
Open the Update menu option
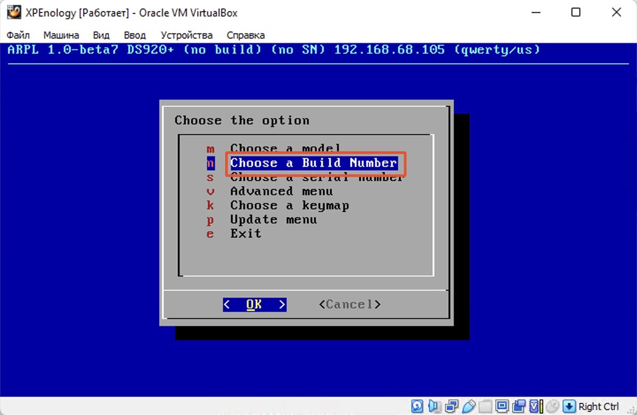[x=273, y=219]
